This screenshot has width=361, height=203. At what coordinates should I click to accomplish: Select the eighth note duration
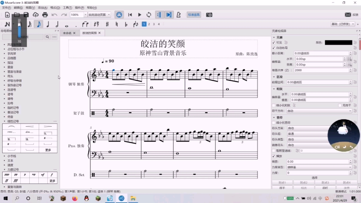point(39,24)
